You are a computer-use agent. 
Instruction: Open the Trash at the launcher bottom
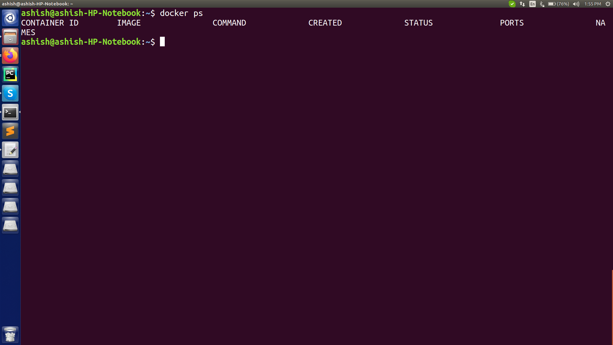pyautogui.click(x=10, y=334)
